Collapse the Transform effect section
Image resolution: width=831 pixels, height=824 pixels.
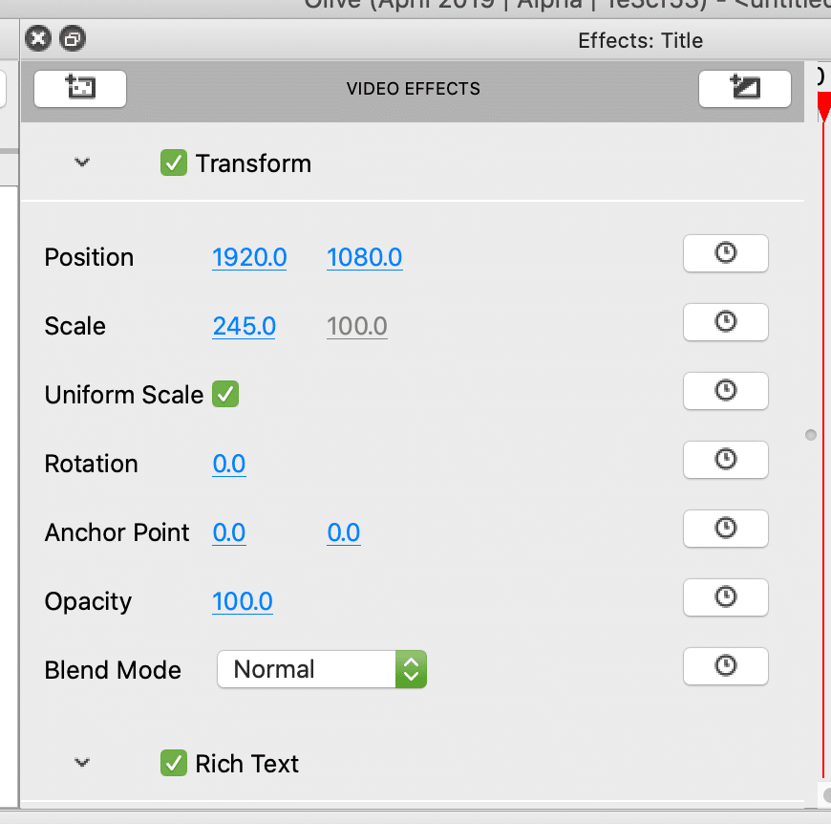pyautogui.click(x=82, y=163)
